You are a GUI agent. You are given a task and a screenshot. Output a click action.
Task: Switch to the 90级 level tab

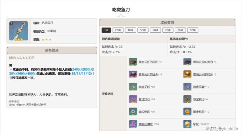(193, 30)
